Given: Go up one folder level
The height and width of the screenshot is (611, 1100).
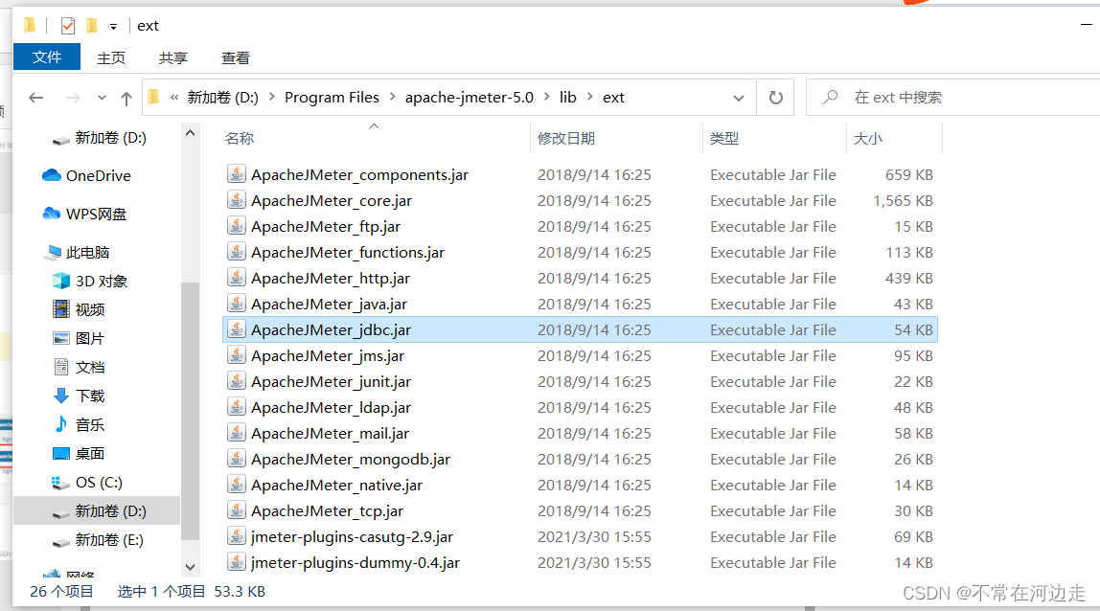Looking at the screenshot, I should [x=126, y=99].
